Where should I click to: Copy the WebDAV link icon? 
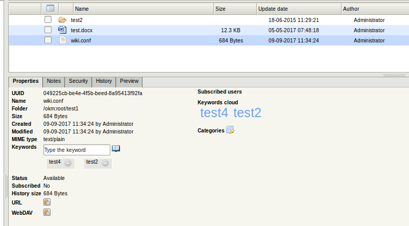click(x=46, y=212)
